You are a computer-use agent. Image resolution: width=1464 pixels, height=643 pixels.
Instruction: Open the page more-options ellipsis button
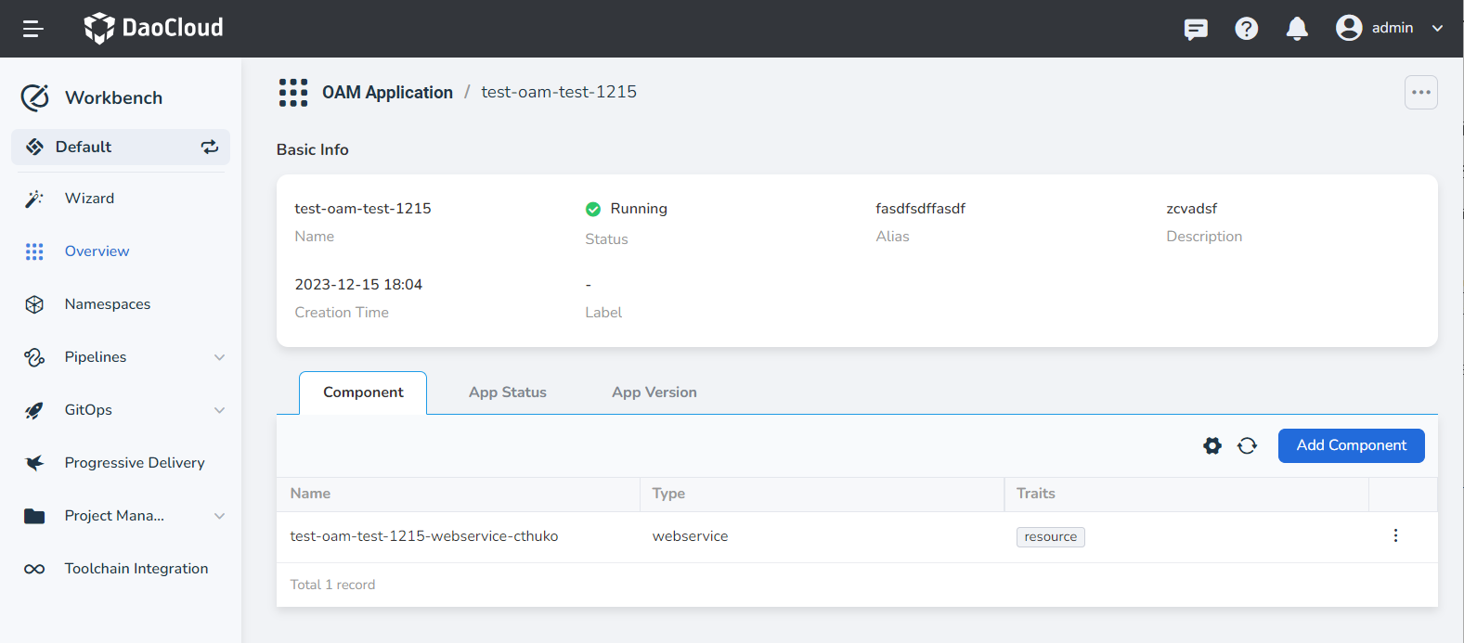tap(1420, 92)
